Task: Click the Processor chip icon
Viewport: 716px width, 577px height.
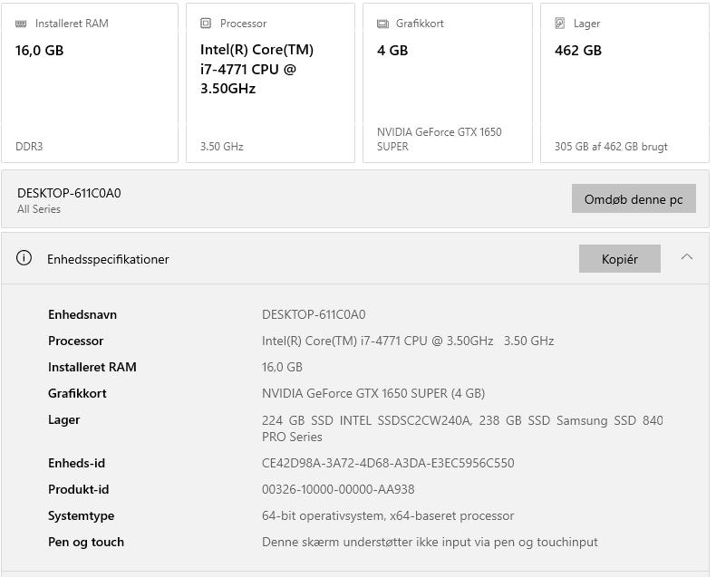Action: [206, 24]
